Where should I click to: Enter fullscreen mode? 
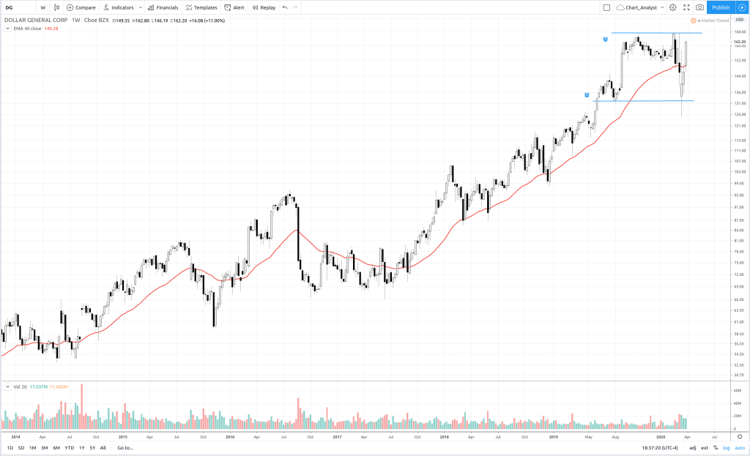[x=686, y=7]
